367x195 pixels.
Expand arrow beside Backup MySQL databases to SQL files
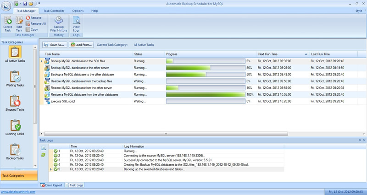click(x=41, y=61)
